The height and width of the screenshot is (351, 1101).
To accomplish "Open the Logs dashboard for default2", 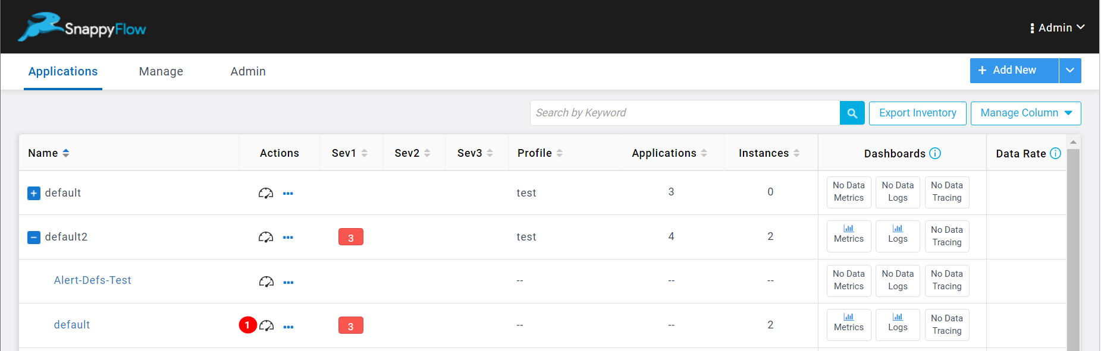I will pyautogui.click(x=897, y=236).
